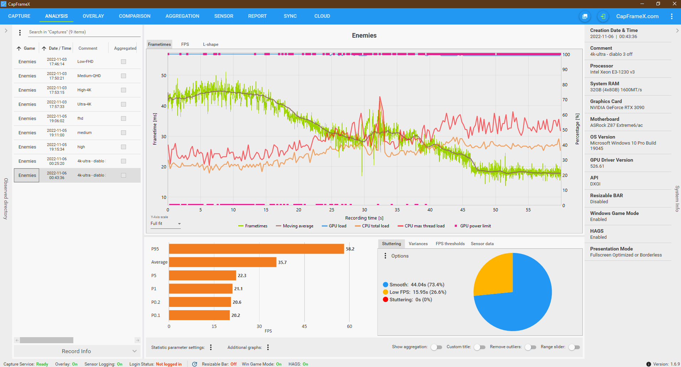The width and height of the screenshot is (681, 367).
Task: Open the stuttering Options three-dot menu
Action: point(385,256)
